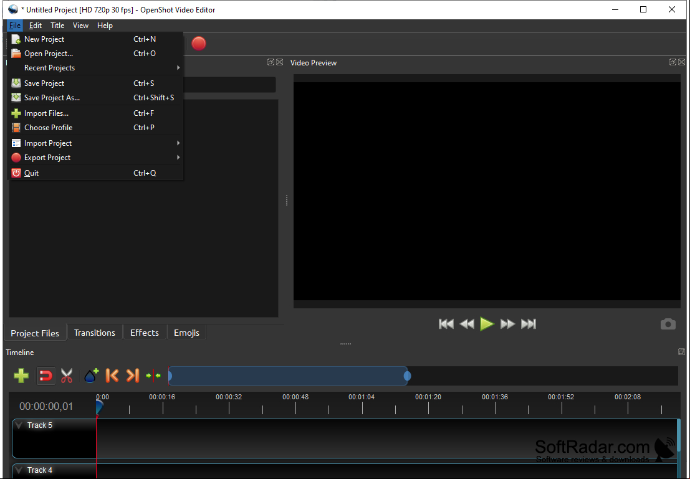Open the Edit menu
The height and width of the screenshot is (479, 690).
36,26
